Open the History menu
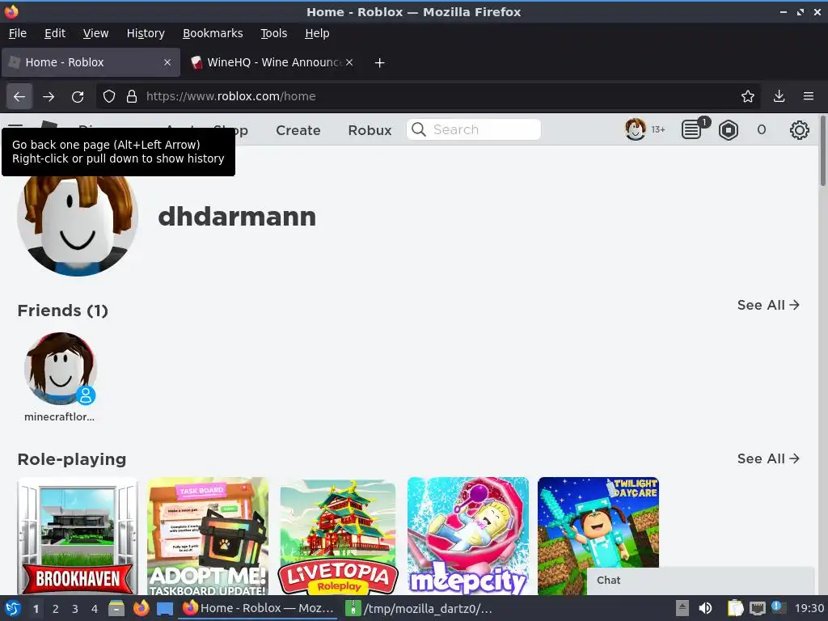Screen dimensions: 828x621 pos(146,33)
